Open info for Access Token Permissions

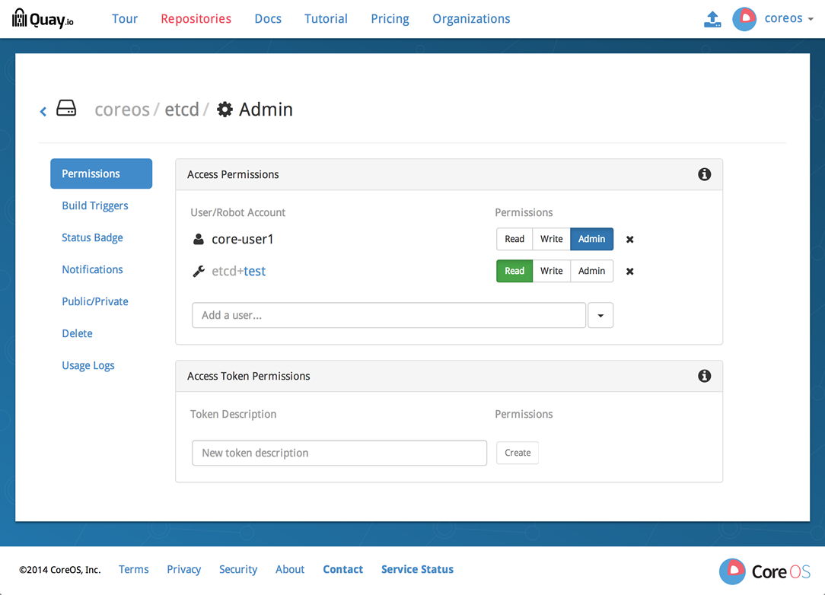coord(704,376)
